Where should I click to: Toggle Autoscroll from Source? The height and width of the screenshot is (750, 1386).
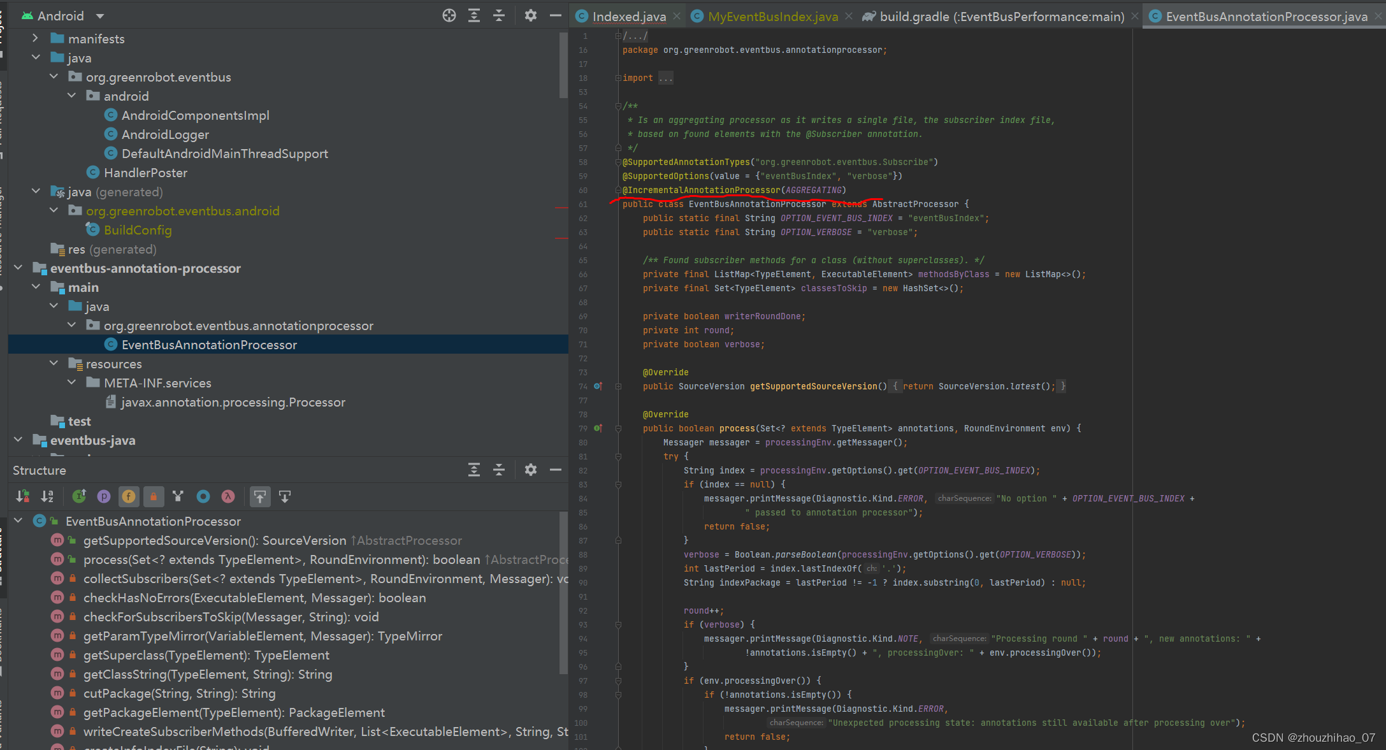(285, 496)
